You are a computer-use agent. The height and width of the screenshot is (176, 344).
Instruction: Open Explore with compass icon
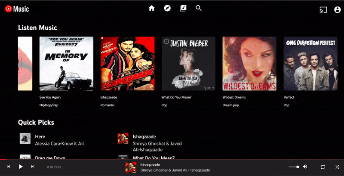(167, 8)
